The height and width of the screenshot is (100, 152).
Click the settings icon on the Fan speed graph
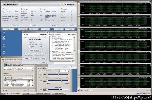click(150, 65)
